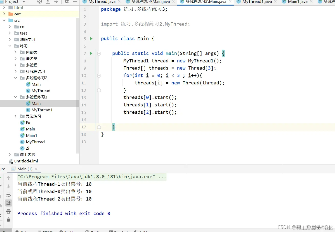This screenshot has height=232, width=335.
Task: Expand the cn package
Action: coord(10,27)
